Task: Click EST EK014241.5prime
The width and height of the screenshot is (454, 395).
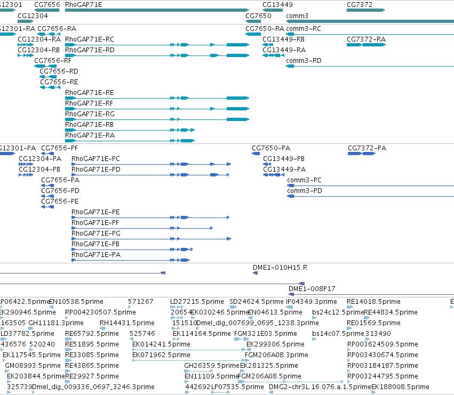Action: [189, 350]
